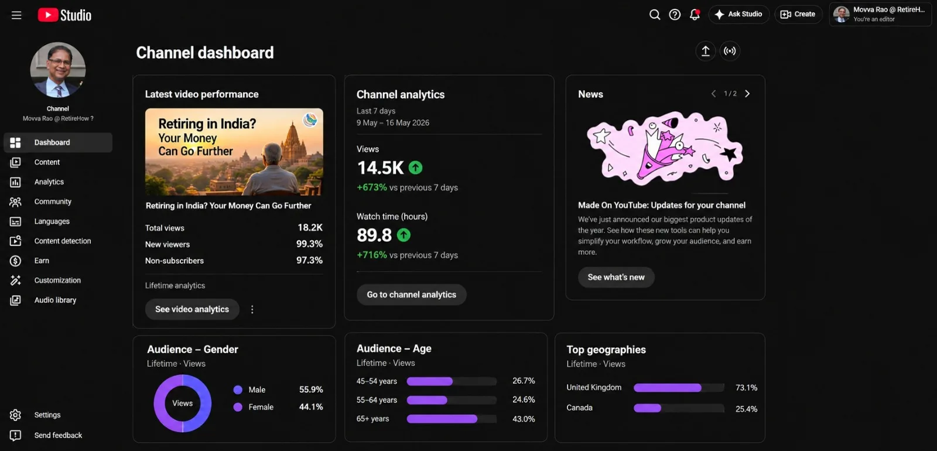Open the Ask Studio assistant
The width and height of the screenshot is (937, 451).
pyautogui.click(x=738, y=15)
